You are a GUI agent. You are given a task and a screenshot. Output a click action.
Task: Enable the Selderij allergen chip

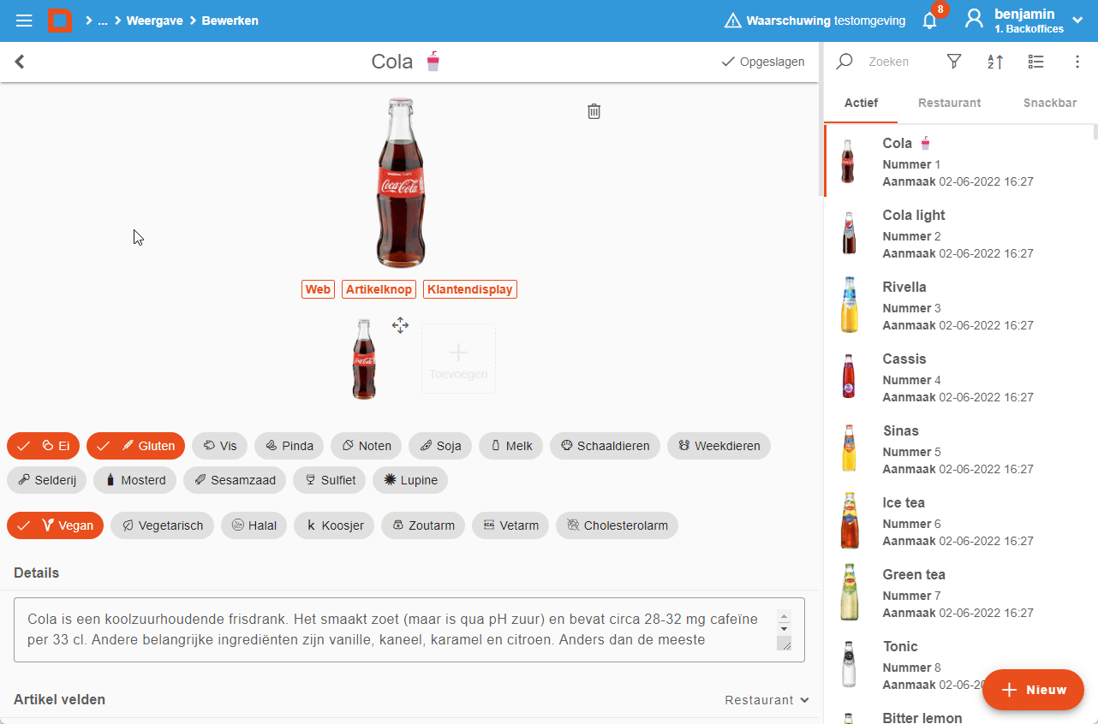[46, 480]
